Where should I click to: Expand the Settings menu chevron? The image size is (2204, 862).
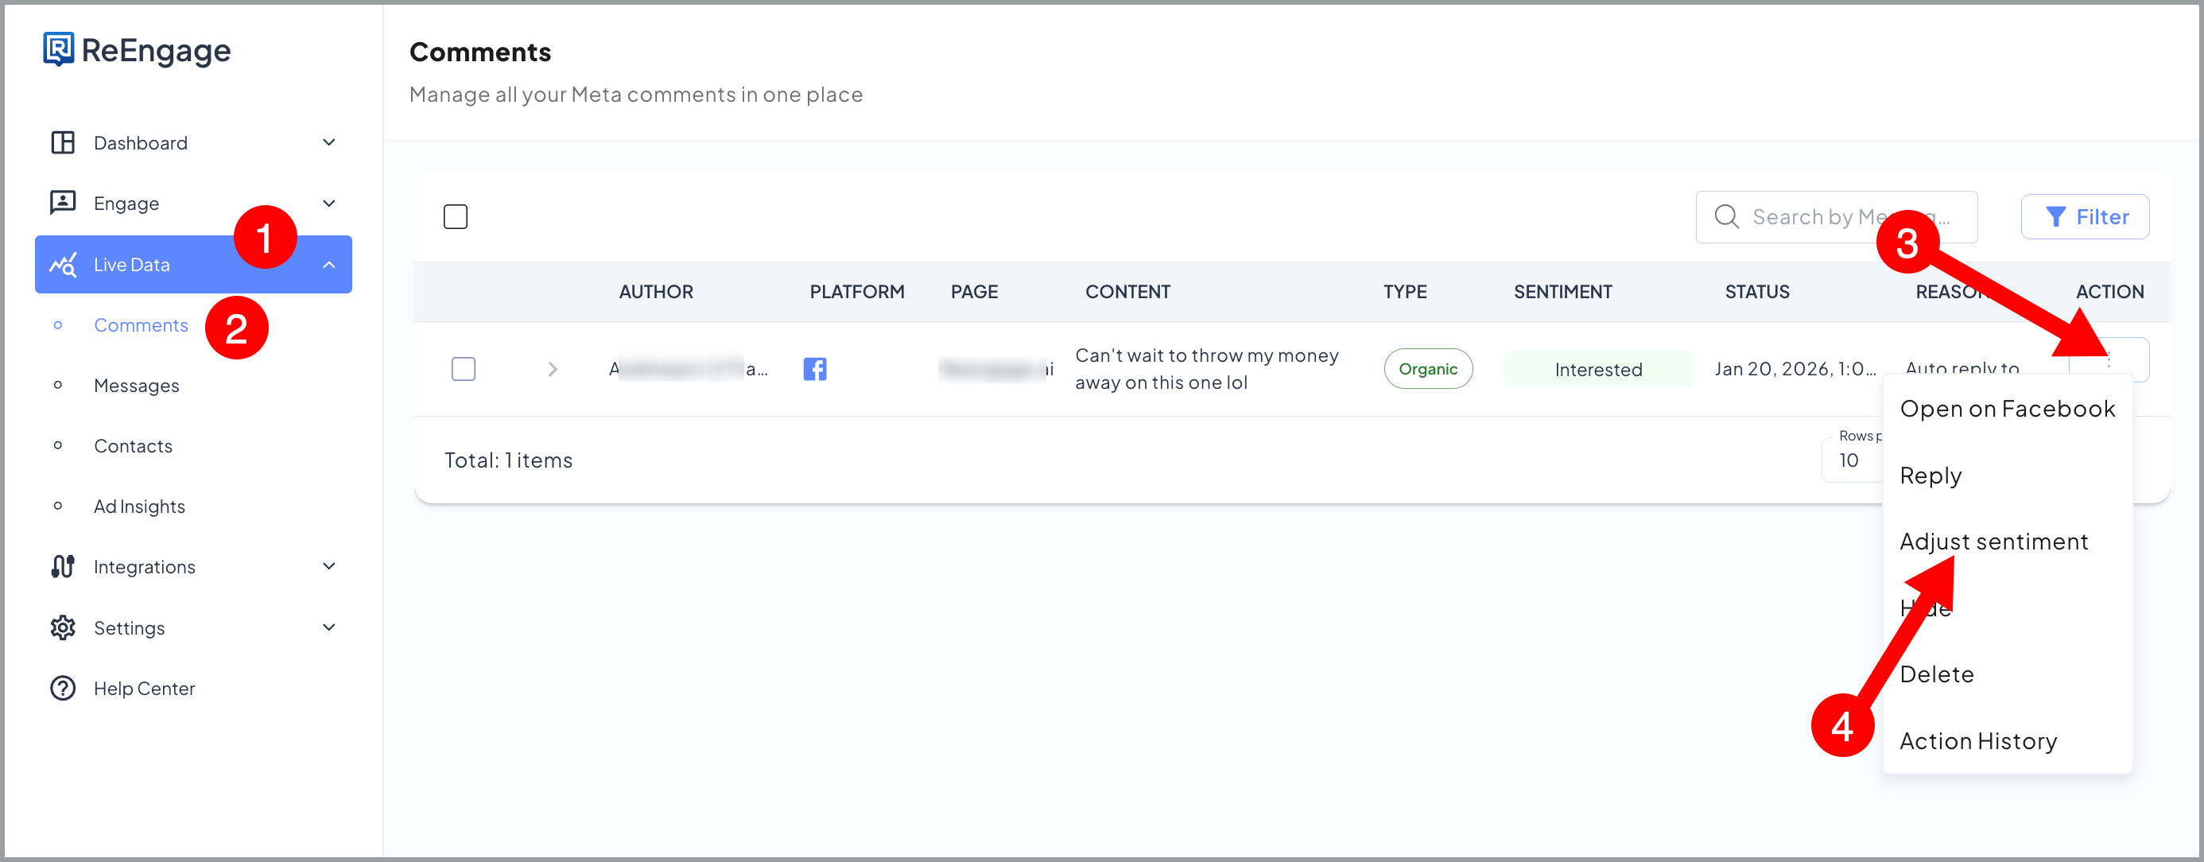point(328,627)
